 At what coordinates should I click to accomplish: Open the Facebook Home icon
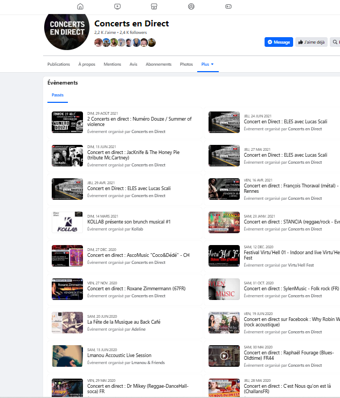point(80,6)
